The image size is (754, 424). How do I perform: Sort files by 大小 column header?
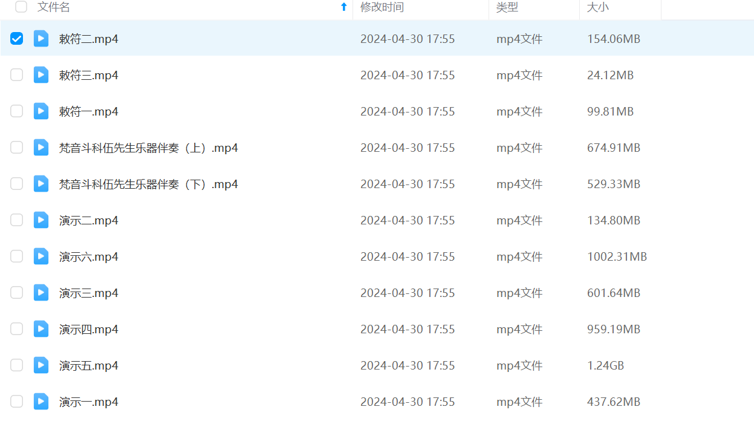pos(598,7)
